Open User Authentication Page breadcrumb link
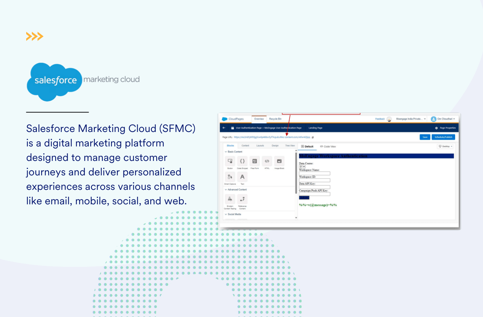The height and width of the screenshot is (317, 483). pos(249,128)
